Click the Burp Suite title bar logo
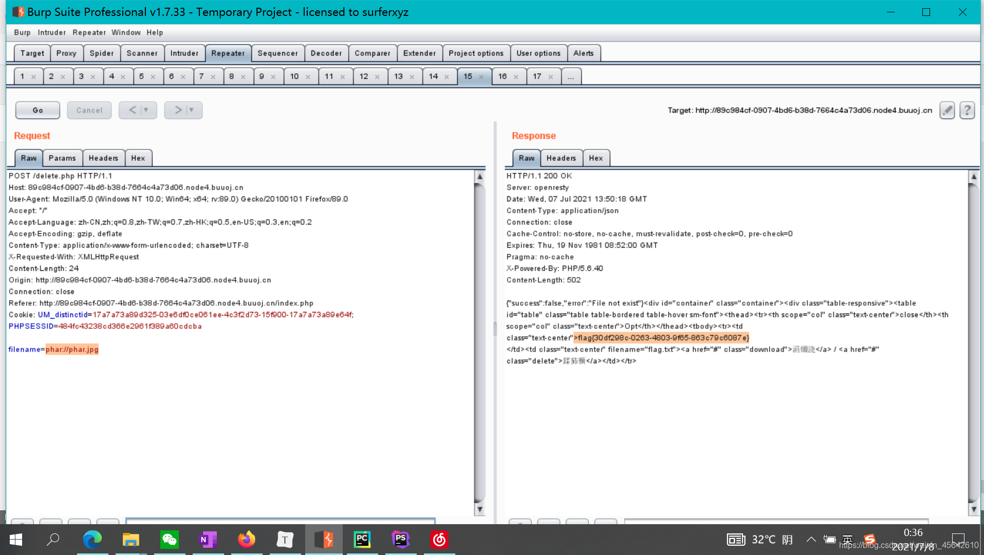 click(x=18, y=12)
